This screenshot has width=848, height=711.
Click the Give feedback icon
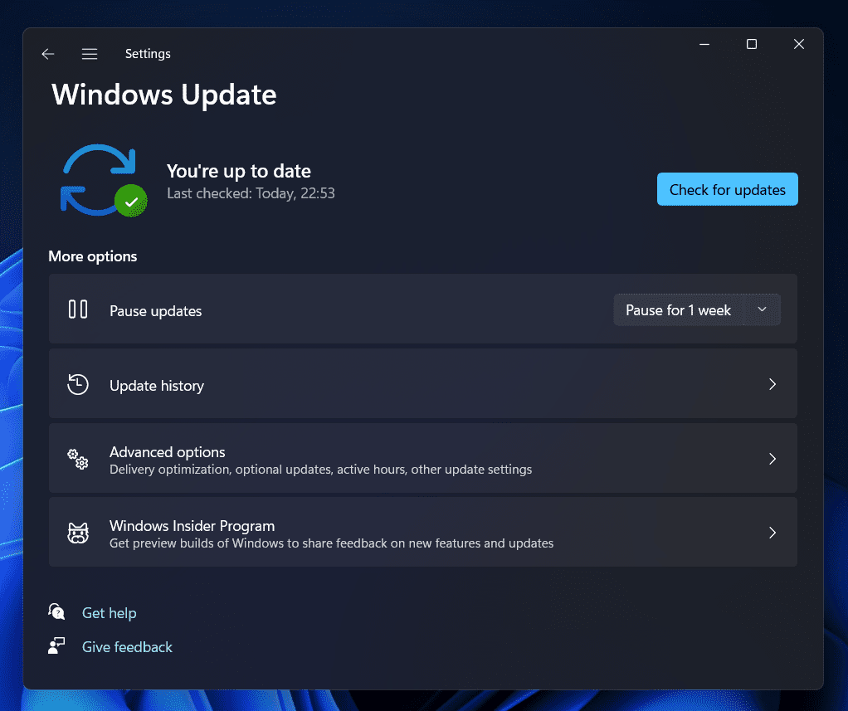tap(56, 645)
